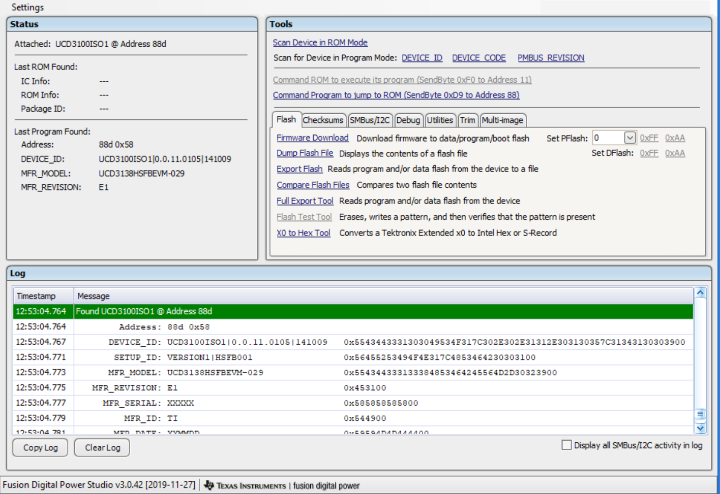Open Dump Flash File tool
This screenshot has height=494, width=720.
click(x=305, y=153)
